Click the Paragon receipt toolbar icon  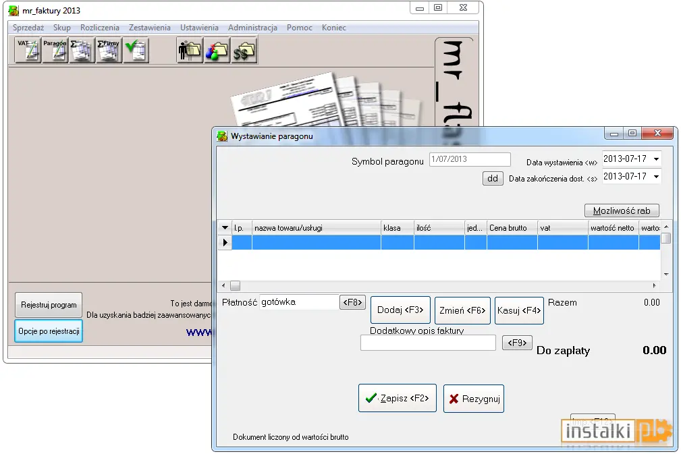coord(55,51)
